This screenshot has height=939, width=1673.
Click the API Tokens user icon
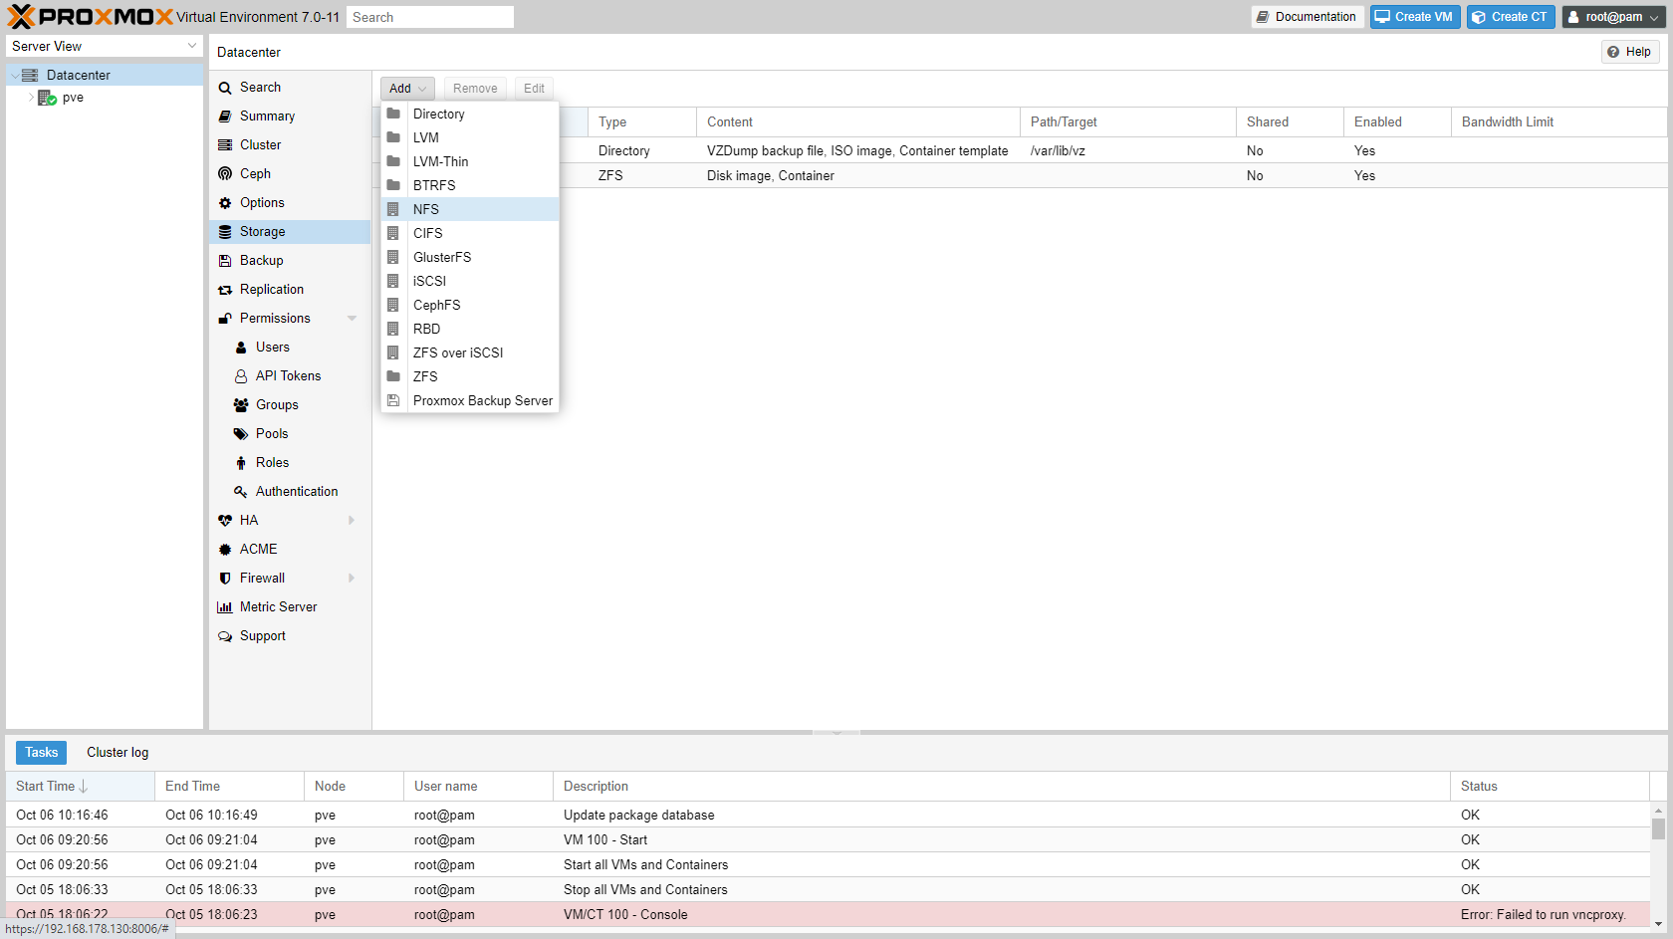[x=241, y=376]
